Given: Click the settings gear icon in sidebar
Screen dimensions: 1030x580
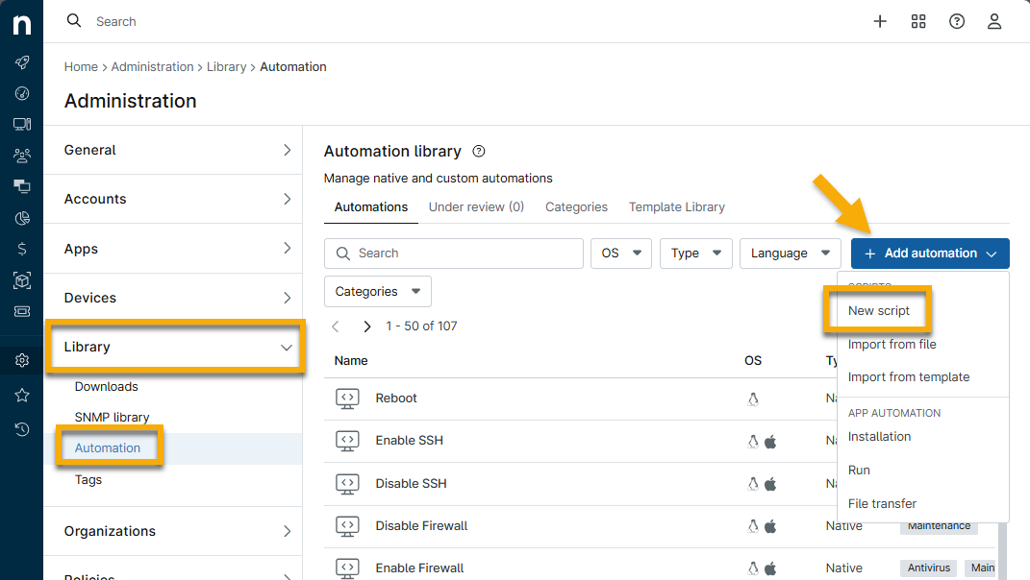Looking at the screenshot, I should point(21,361).
